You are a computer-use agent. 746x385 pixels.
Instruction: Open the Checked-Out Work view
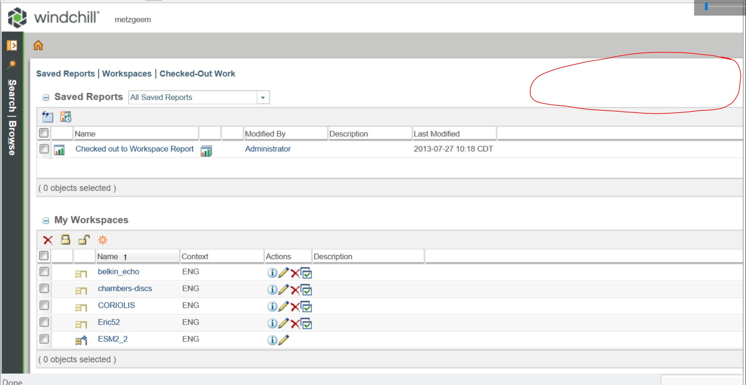point(197,73)
